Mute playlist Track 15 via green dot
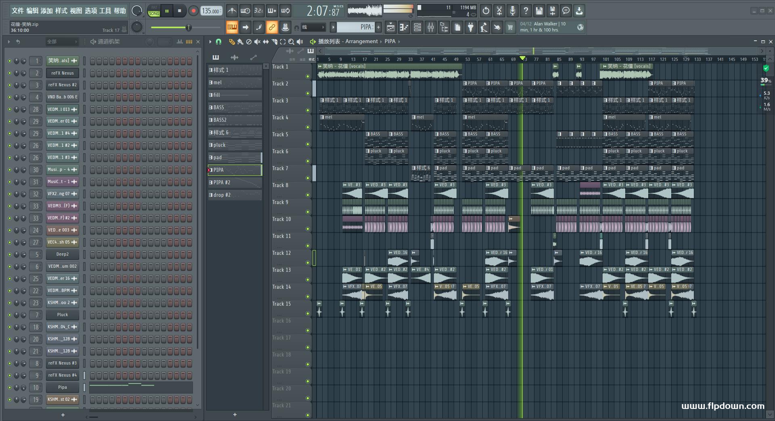 (x=308, y=313)
